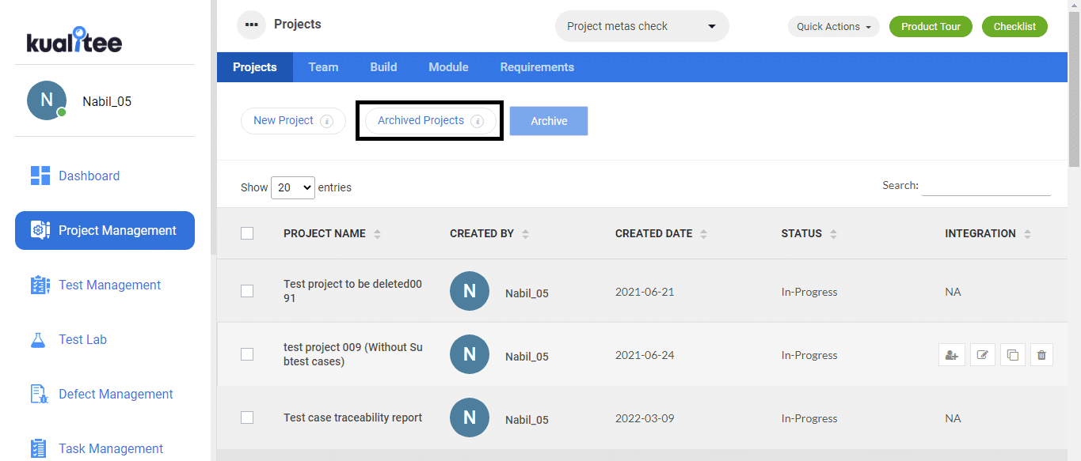This screenshot has width=1081, height=461.
Task: Expand the Quick Actions menu
Action: pyautogui.click(x=833, y=26)
